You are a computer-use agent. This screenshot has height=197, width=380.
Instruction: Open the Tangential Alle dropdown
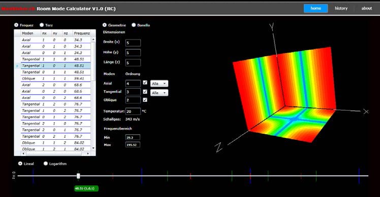click(x=159, y=93)
